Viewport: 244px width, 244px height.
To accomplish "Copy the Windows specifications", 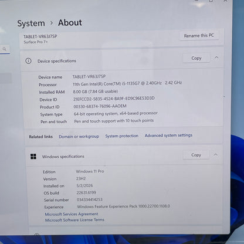I will [196, 155].
